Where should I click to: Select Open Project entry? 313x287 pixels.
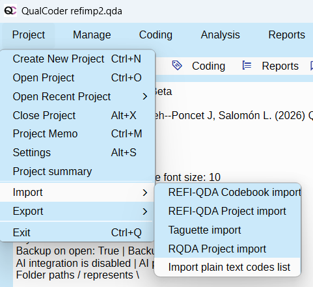77,77
